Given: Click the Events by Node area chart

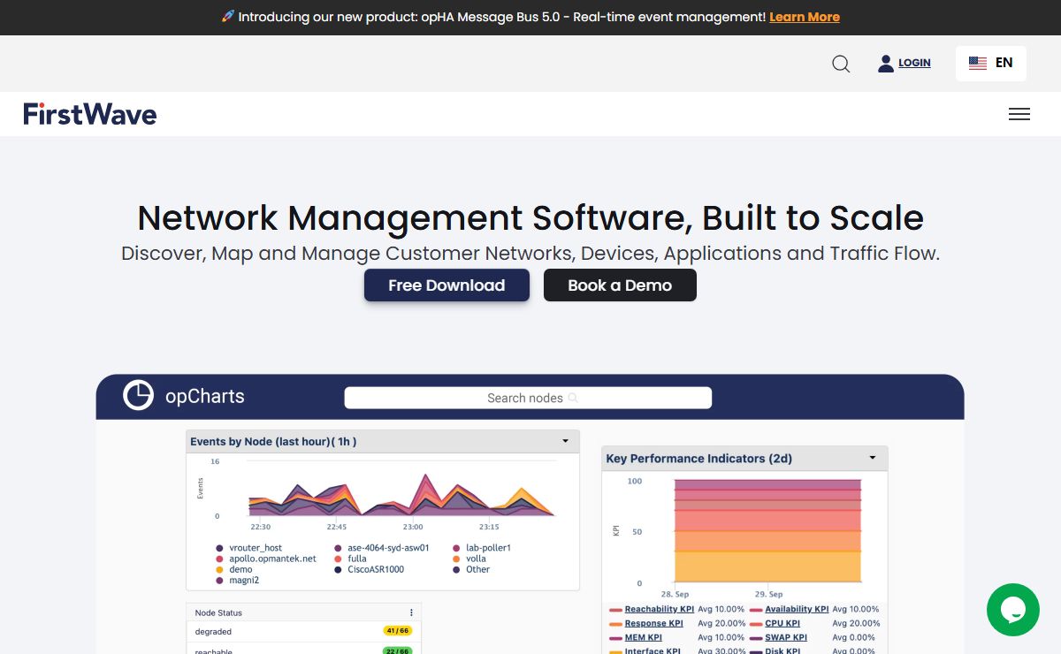Looking at the screenshot, I should pos(402,493).
